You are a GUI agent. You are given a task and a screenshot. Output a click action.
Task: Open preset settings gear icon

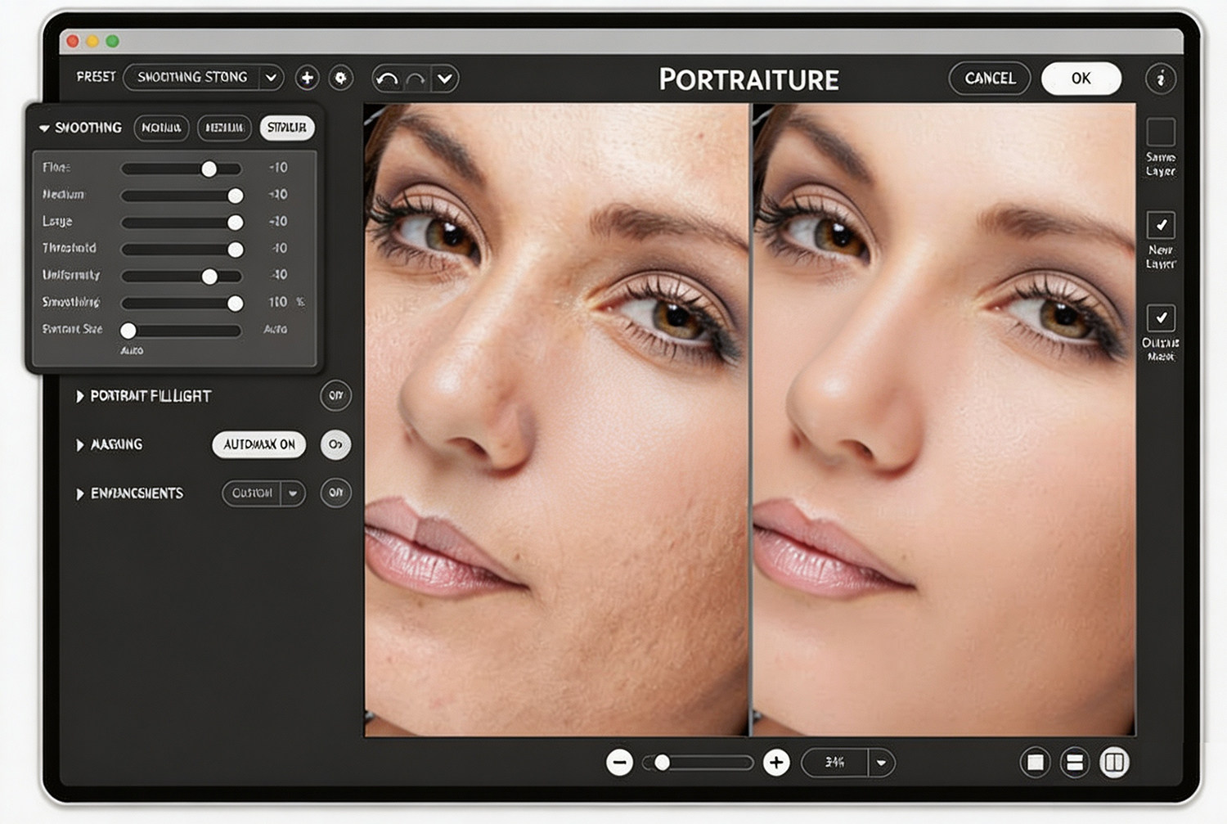click(340, 78)
